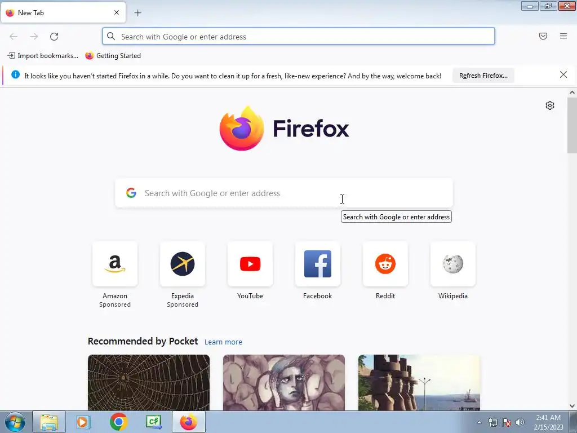This screenshot has height=433, width=577.
Task: Open the Firefox application menu
Action: (x=563, y=36)
